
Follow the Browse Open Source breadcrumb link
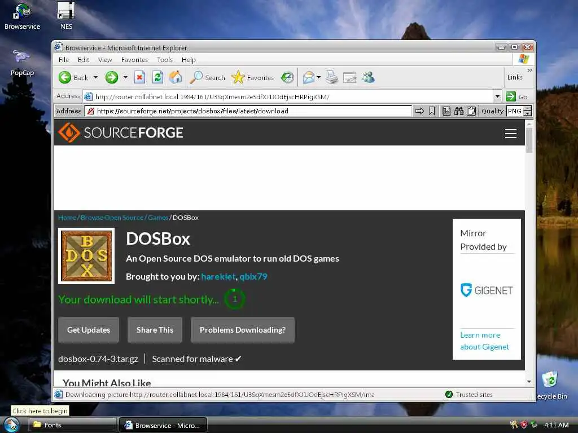point(112,218)
